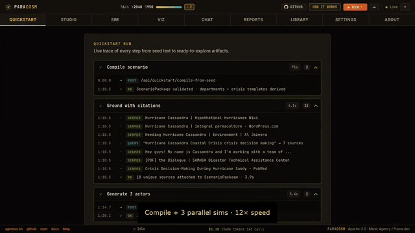The width and height of the screenshot is (415, 233).
Task: Open the Settings tab
Action: coord(346,20)
